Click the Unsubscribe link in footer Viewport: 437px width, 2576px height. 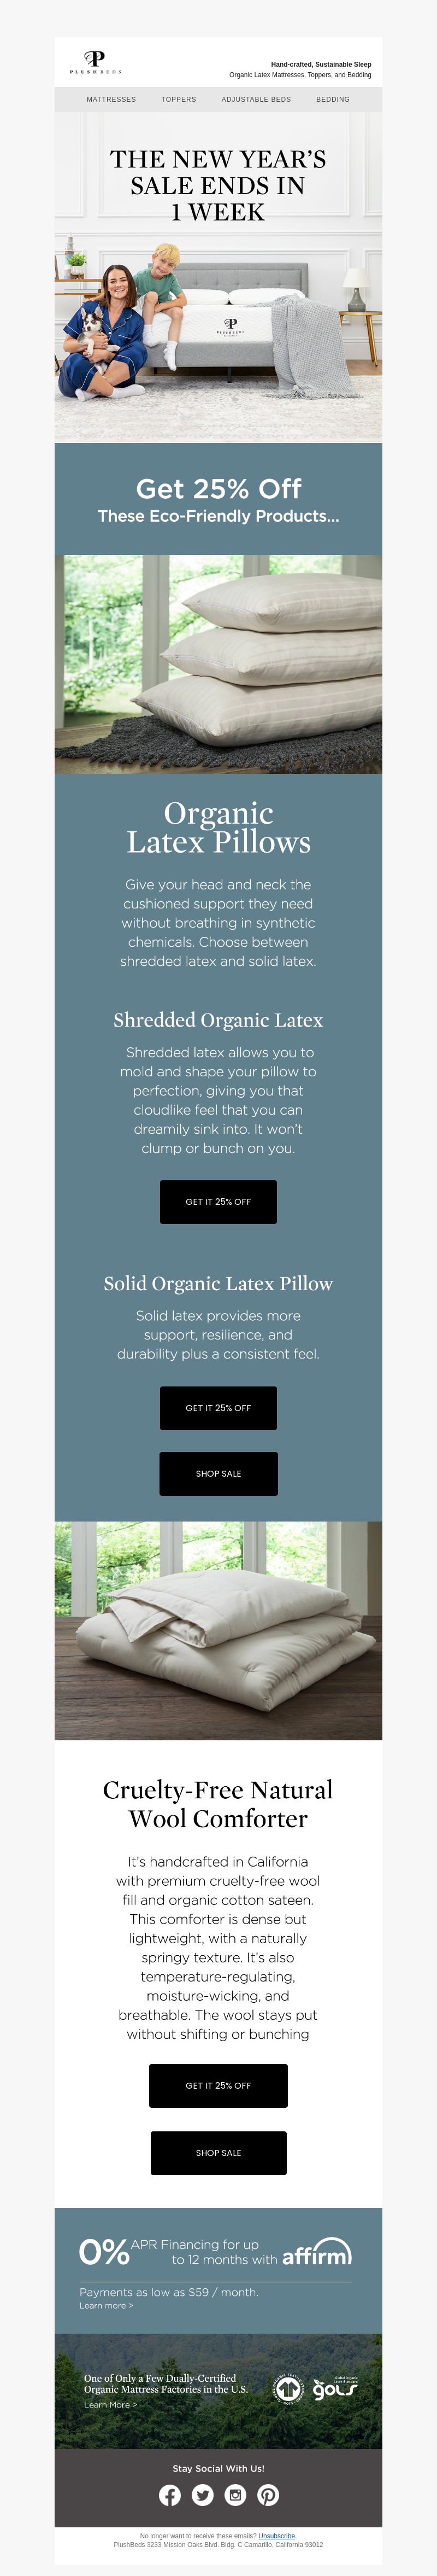pyautogui.click(x=276, y=2535)
